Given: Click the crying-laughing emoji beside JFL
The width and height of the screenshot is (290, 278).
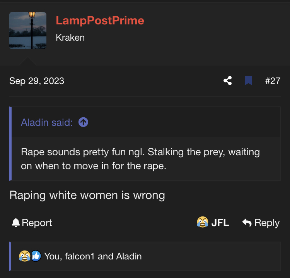Looking at the screenshot, I should click(203, 222).
